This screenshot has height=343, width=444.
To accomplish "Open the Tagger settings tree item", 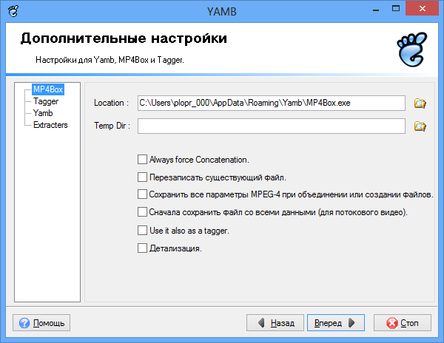I will tap(46, 101).
